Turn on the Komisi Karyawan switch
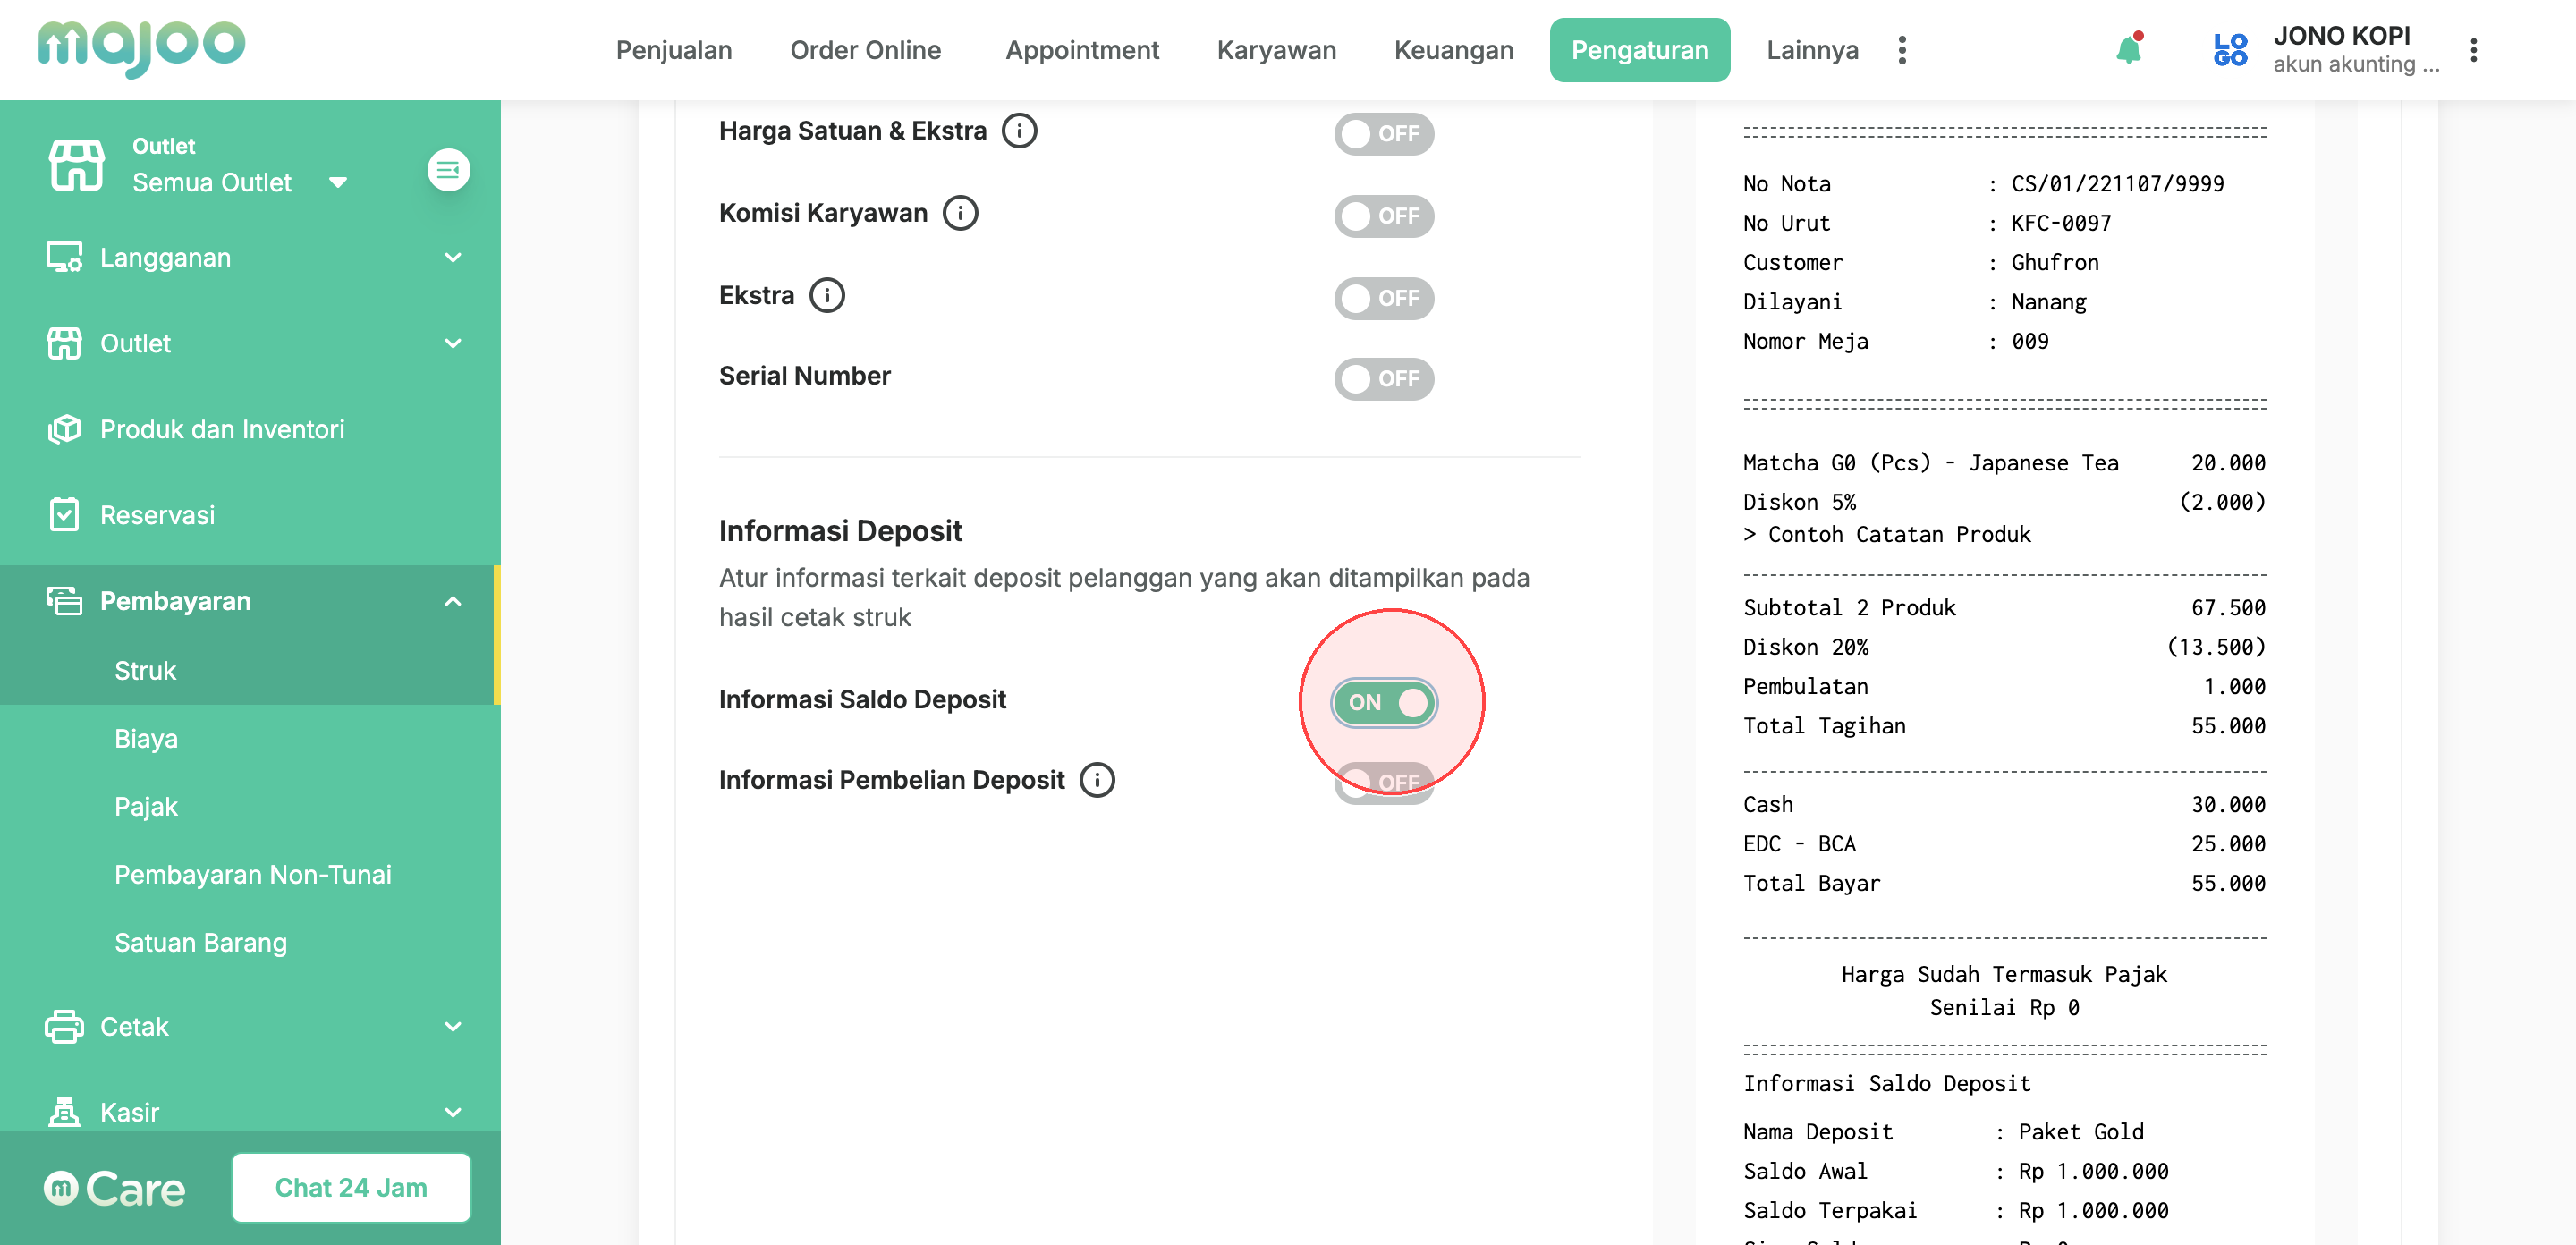Viewport: 2576px width, 1245px height. (x=1383, y=216)
